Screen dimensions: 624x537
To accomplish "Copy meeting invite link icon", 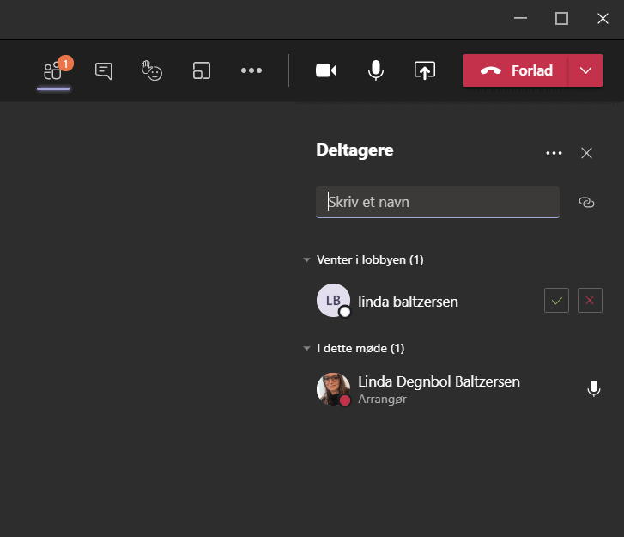I will coord(586,203).
